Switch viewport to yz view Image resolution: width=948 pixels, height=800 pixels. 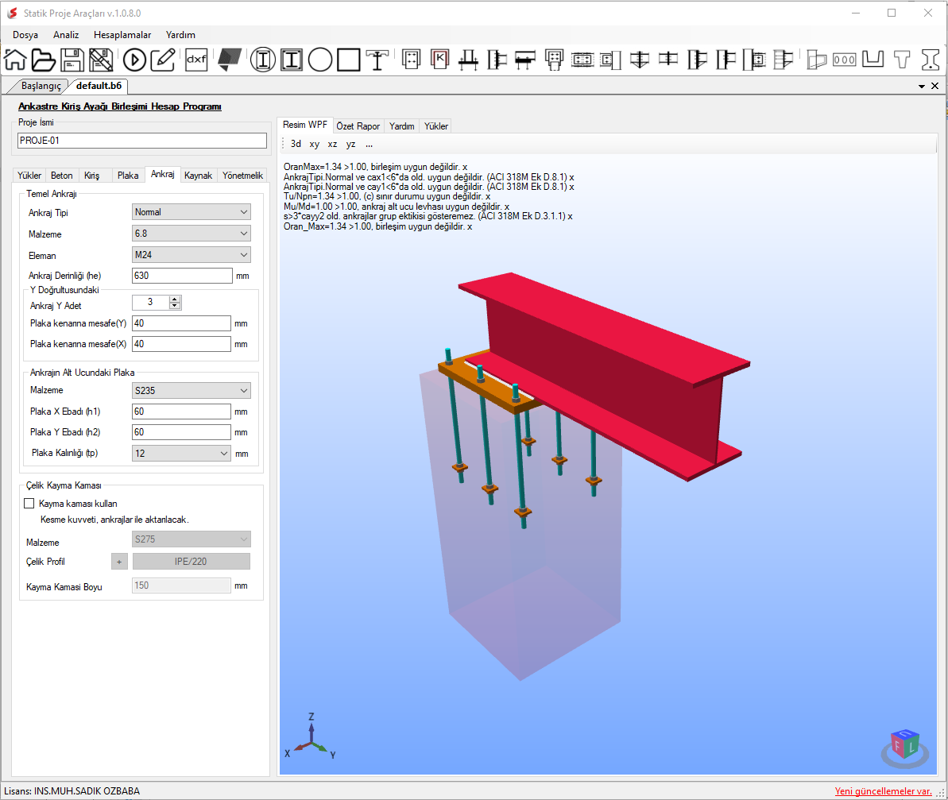pos(350,144)
